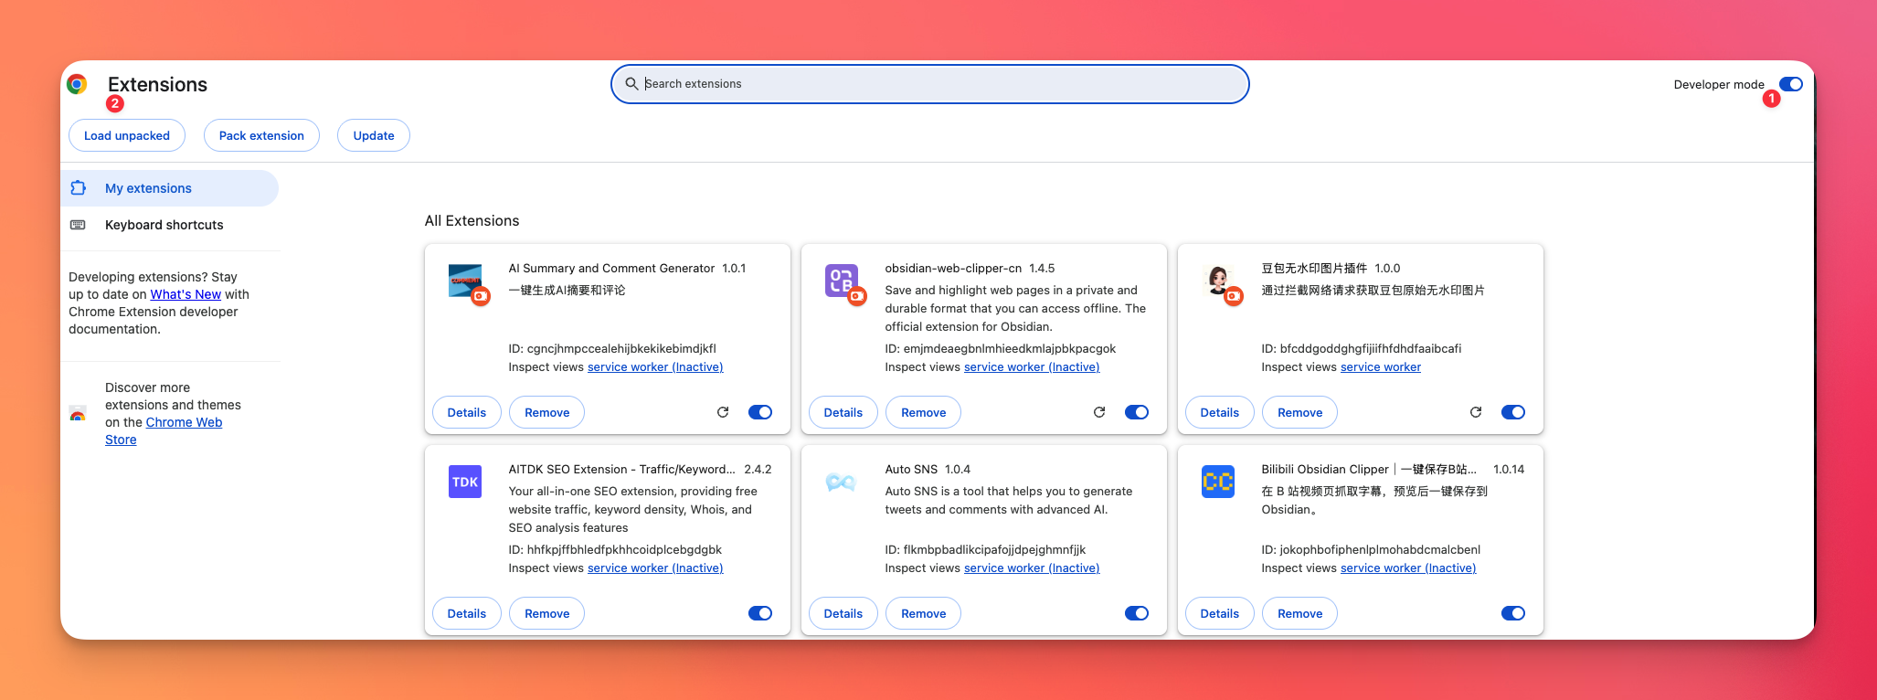Screen dimensions: 1877x700
Task: Click the obsidian-web-clipper-cn 1.4.5 title
Action: pos(970,269)
